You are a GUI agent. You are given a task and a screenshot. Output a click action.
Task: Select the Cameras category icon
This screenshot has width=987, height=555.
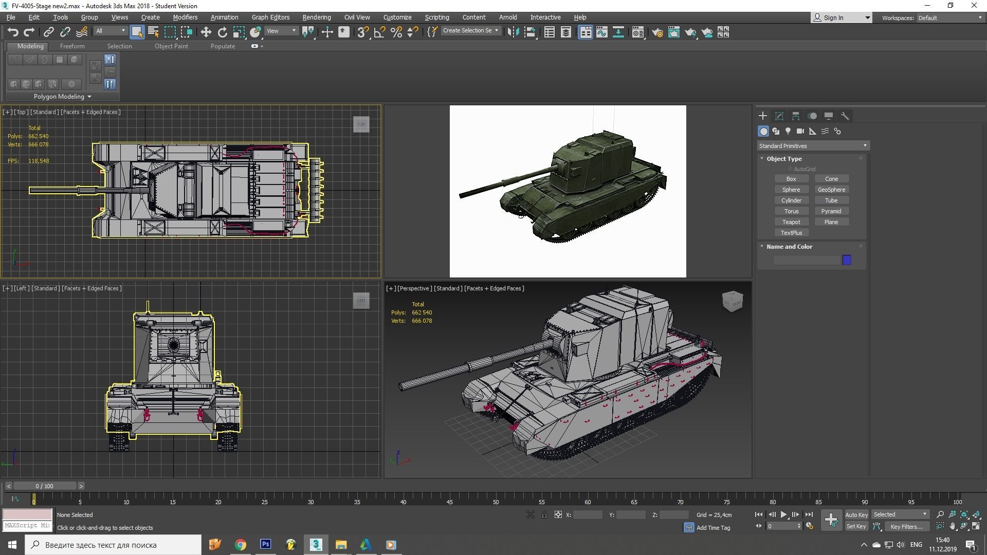[x=800, y=131]
